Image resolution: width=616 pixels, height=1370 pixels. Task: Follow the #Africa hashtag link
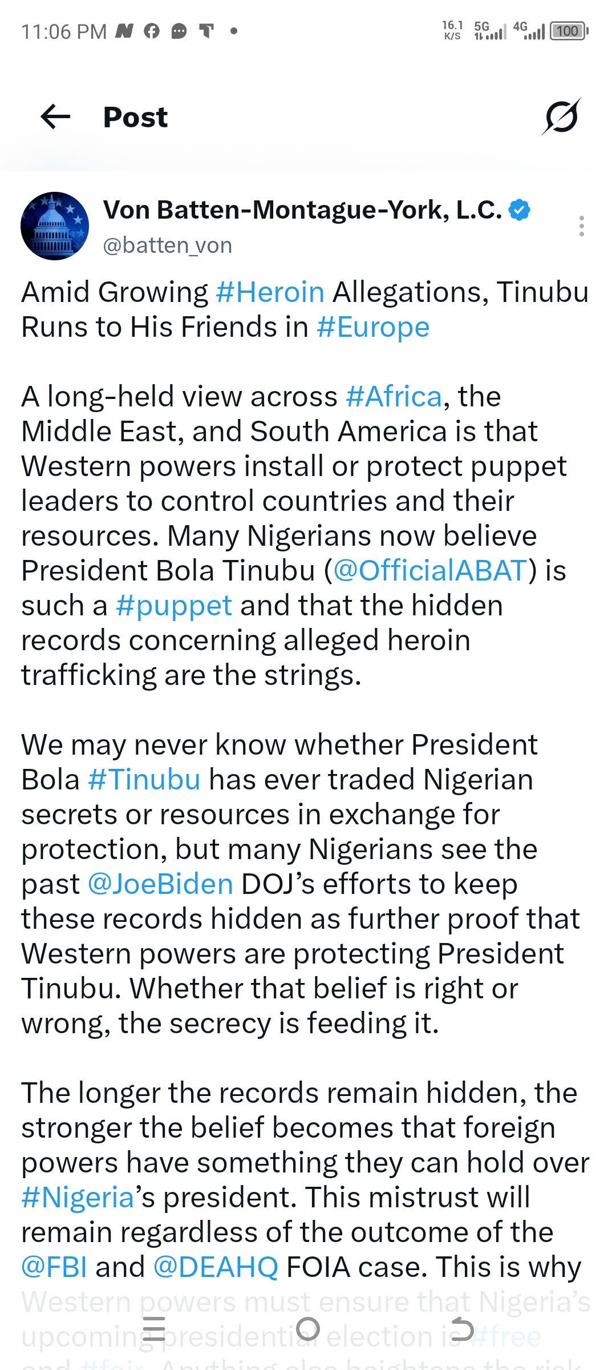(394, 396)
